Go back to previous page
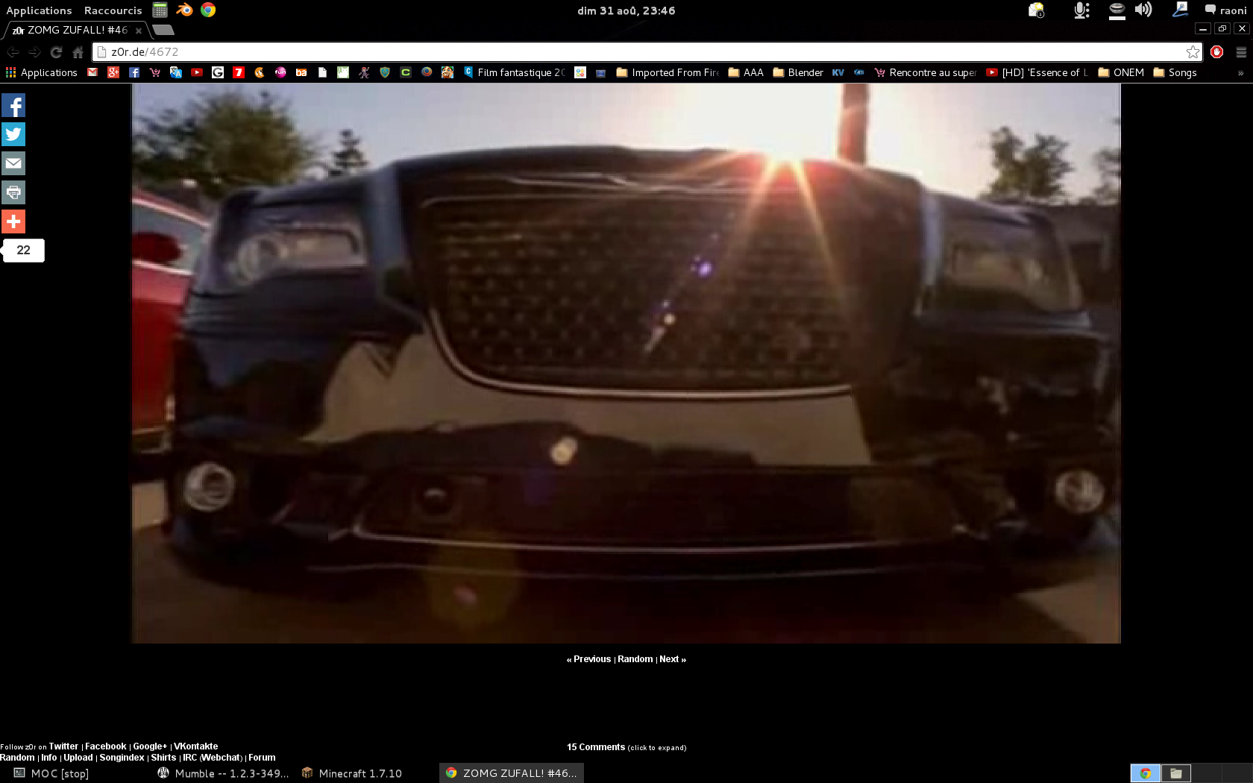The width and height of the screenshot is (1253, 783). [x=13, y=52]
